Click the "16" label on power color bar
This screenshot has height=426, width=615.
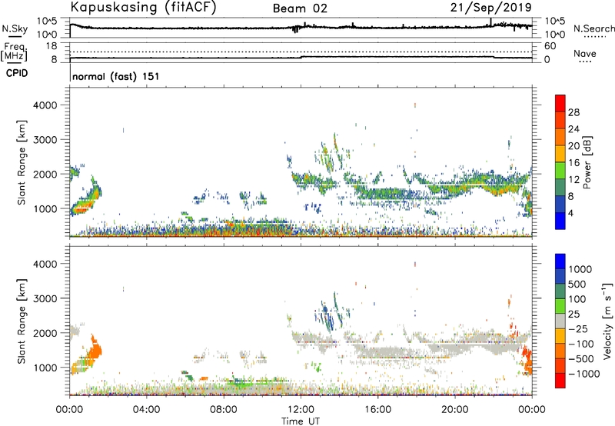click(x=573, y=163)
